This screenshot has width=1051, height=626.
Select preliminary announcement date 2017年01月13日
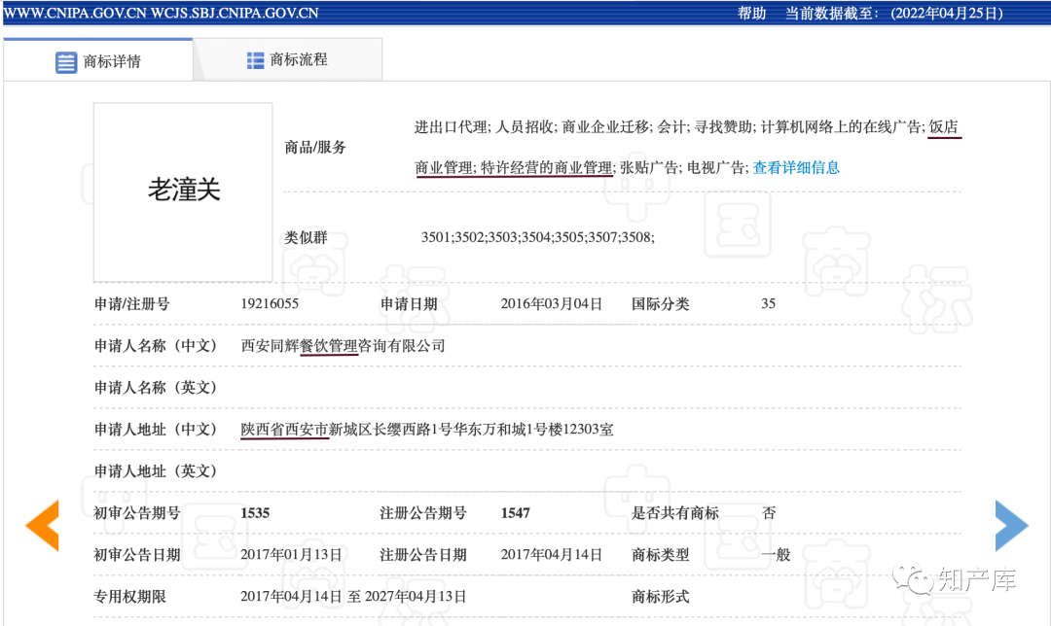pyautogui.click(x=291, y=554)
